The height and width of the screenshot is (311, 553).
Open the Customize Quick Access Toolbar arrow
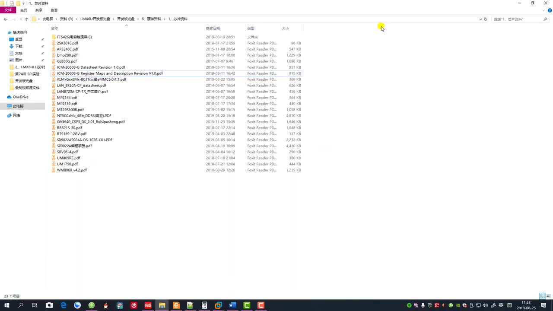23,3
